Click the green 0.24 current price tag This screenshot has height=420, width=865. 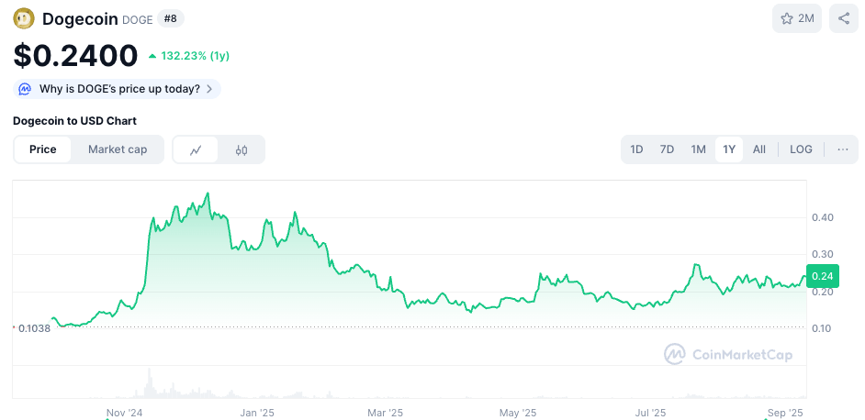click(823, 276)
